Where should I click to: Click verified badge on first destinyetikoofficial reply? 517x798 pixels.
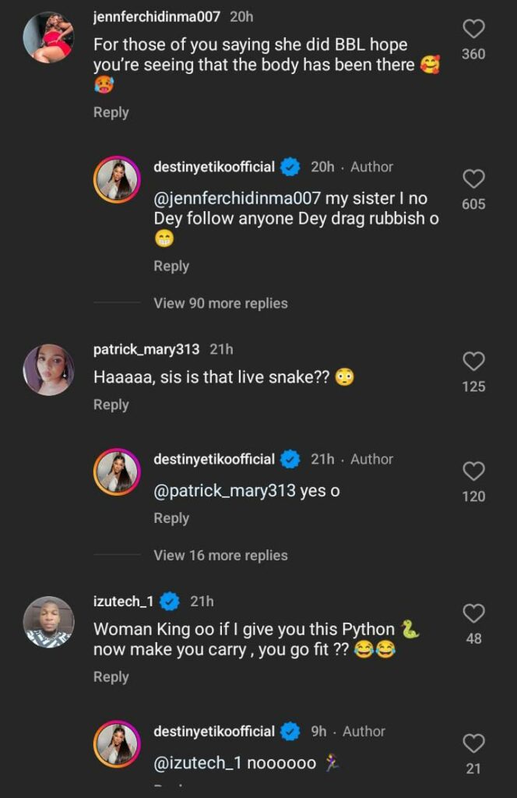click(290, 167)
